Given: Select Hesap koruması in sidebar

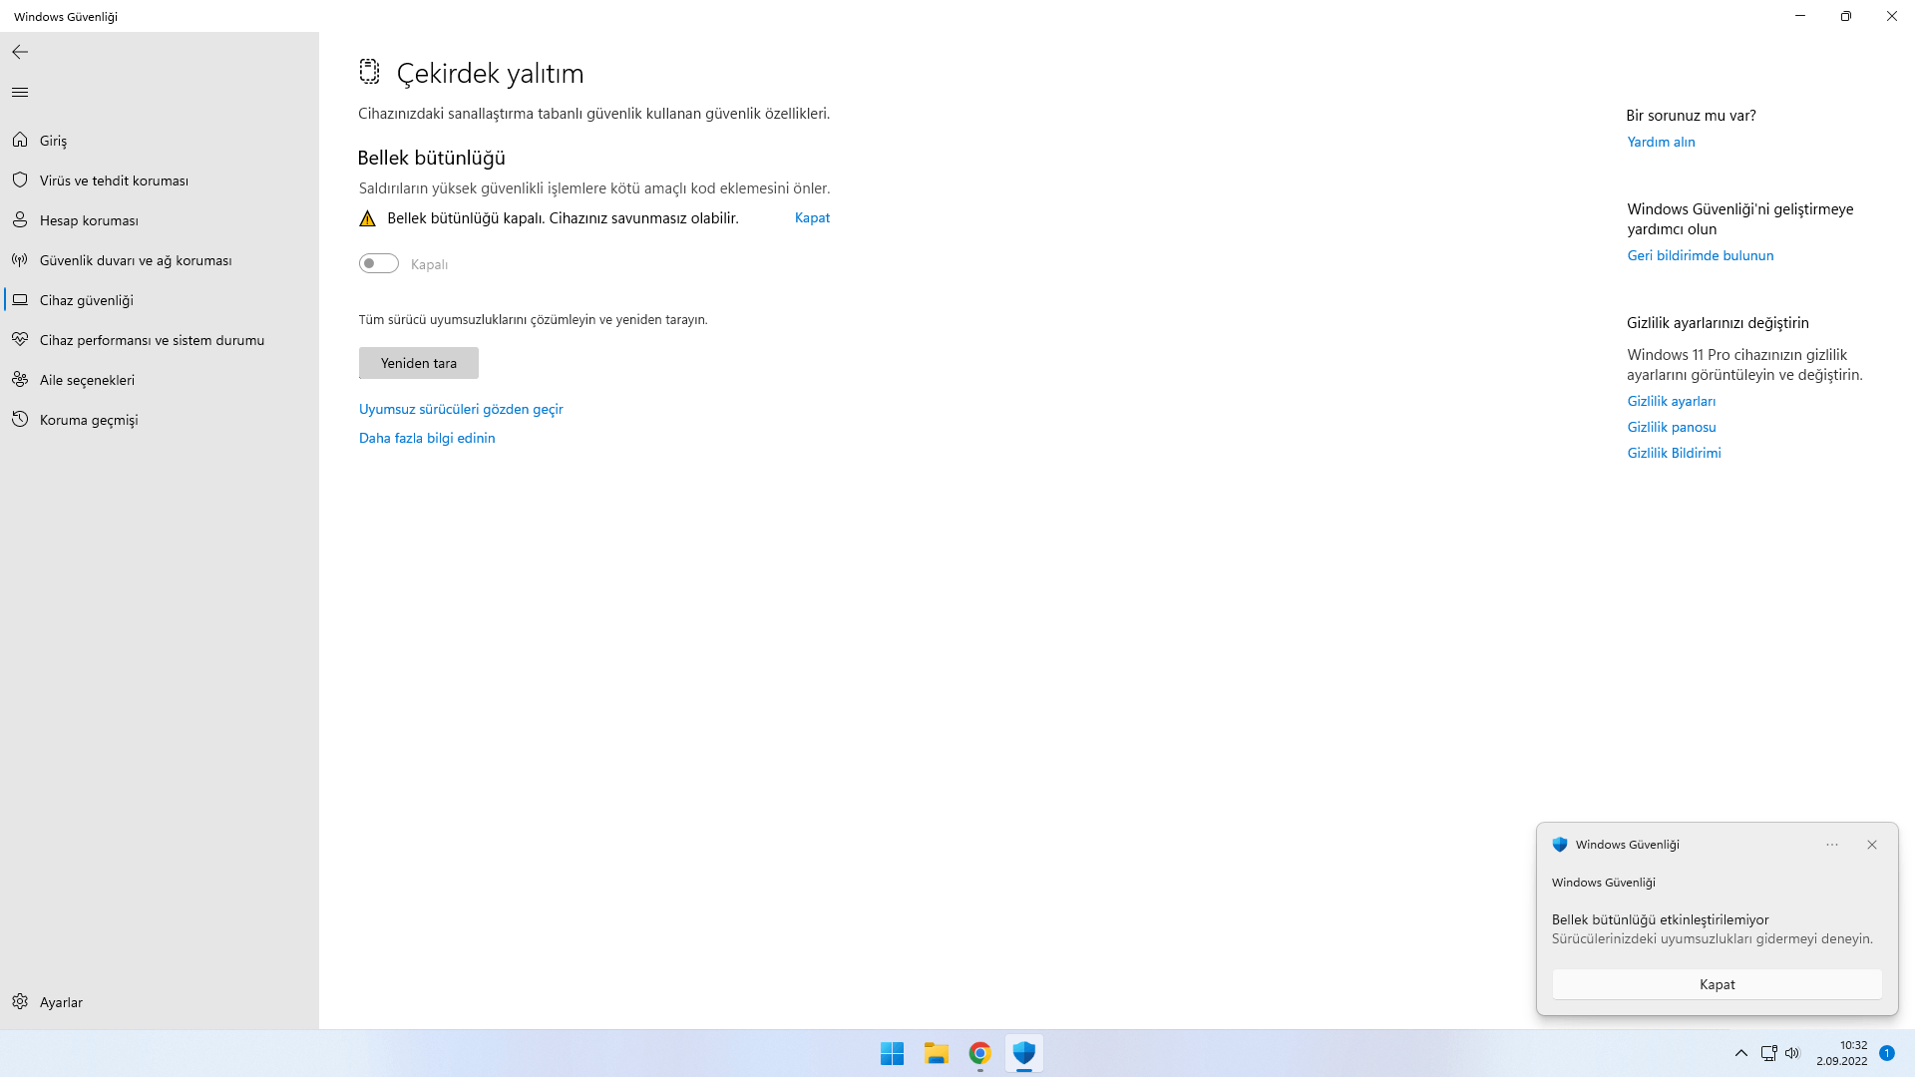Looking at the screenshot, I should coord(160,220).
